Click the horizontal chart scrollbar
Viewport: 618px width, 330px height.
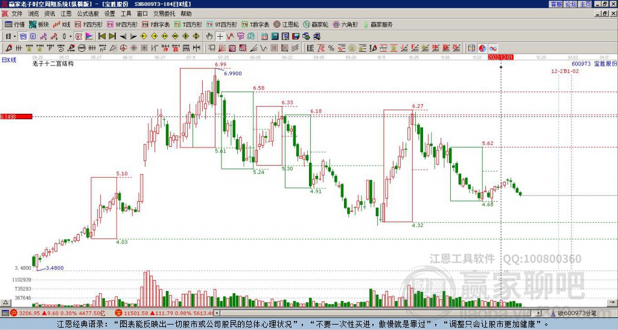pos(378,313)
